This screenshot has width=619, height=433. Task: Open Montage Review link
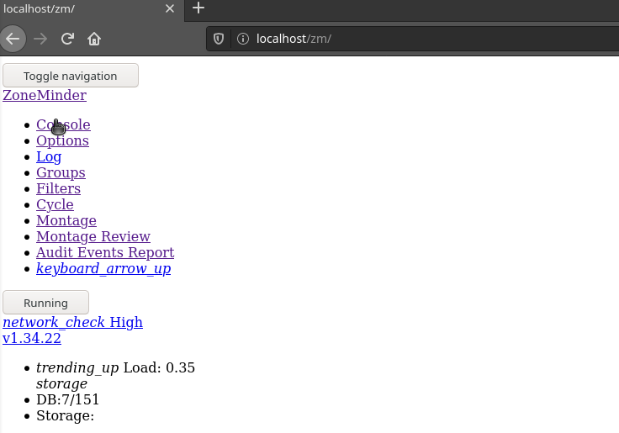tap(93, 236)
